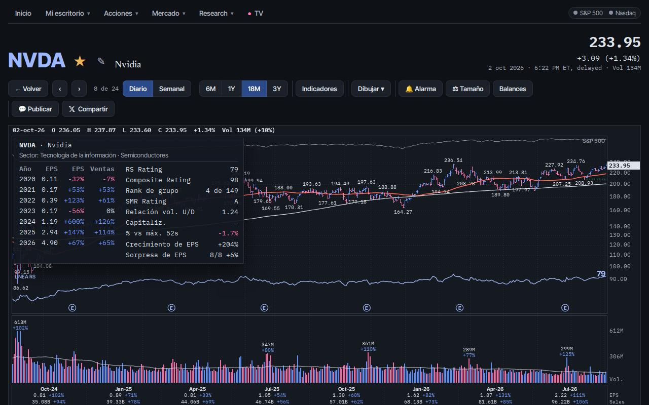Open the earnings marker E near Oct-24

click(x=73, y=308)
